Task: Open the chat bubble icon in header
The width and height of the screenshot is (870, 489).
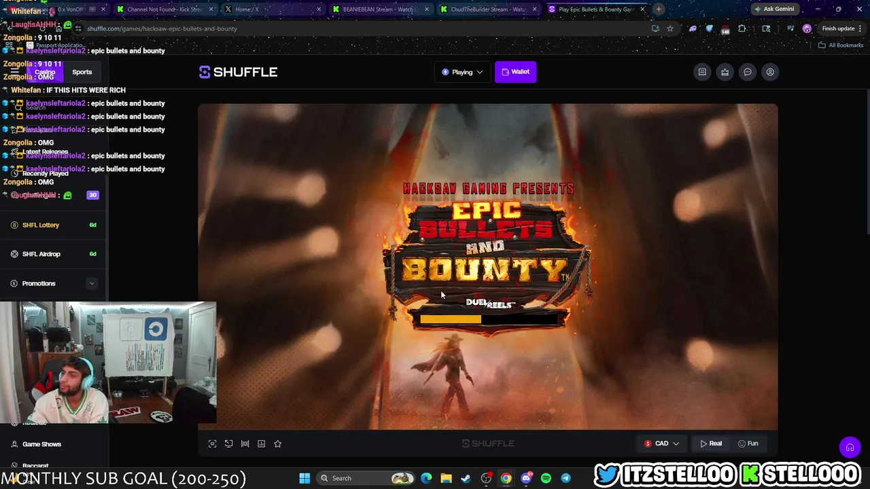Action: tap(748, 72)
